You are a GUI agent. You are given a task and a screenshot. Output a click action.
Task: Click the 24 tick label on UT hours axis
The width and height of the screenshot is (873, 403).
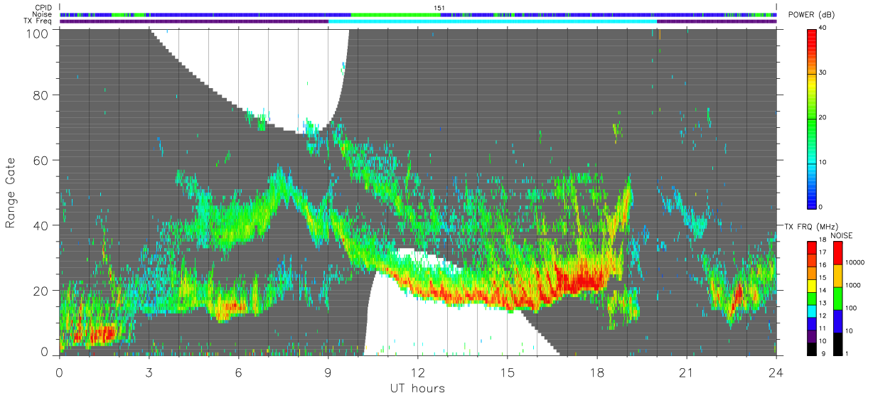pyautogui.click(x=776, y=372)
